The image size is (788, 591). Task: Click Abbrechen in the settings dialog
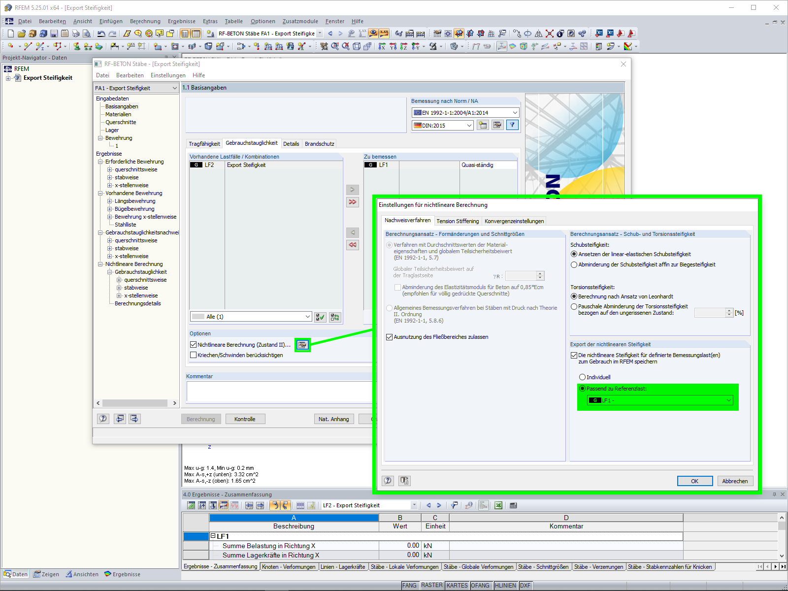click(x=735, y=481)
